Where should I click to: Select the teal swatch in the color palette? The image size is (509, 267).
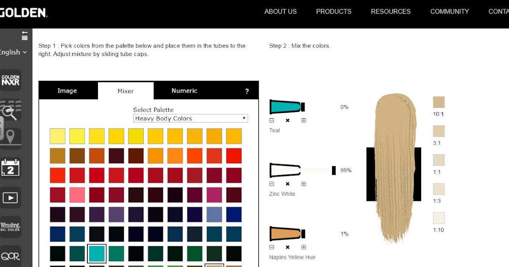click(x=97, y=253)
